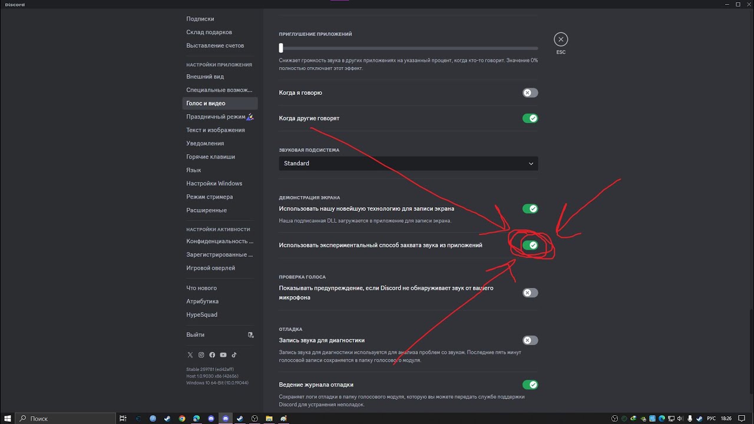Open Язык settings page
This screenshot has height=424, width=754.
pos(219,170)
